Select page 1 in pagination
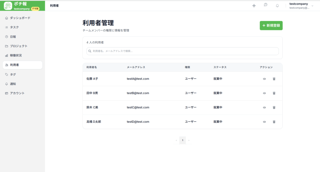Screen dimensions: 320x172 click(182, 140)
